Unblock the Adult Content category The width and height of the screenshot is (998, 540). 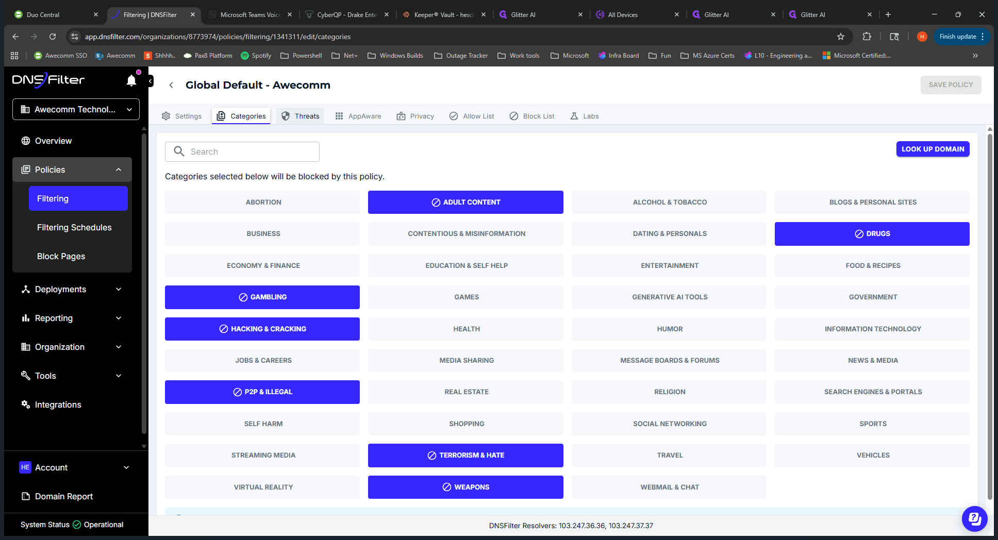(x=465, y=202)
